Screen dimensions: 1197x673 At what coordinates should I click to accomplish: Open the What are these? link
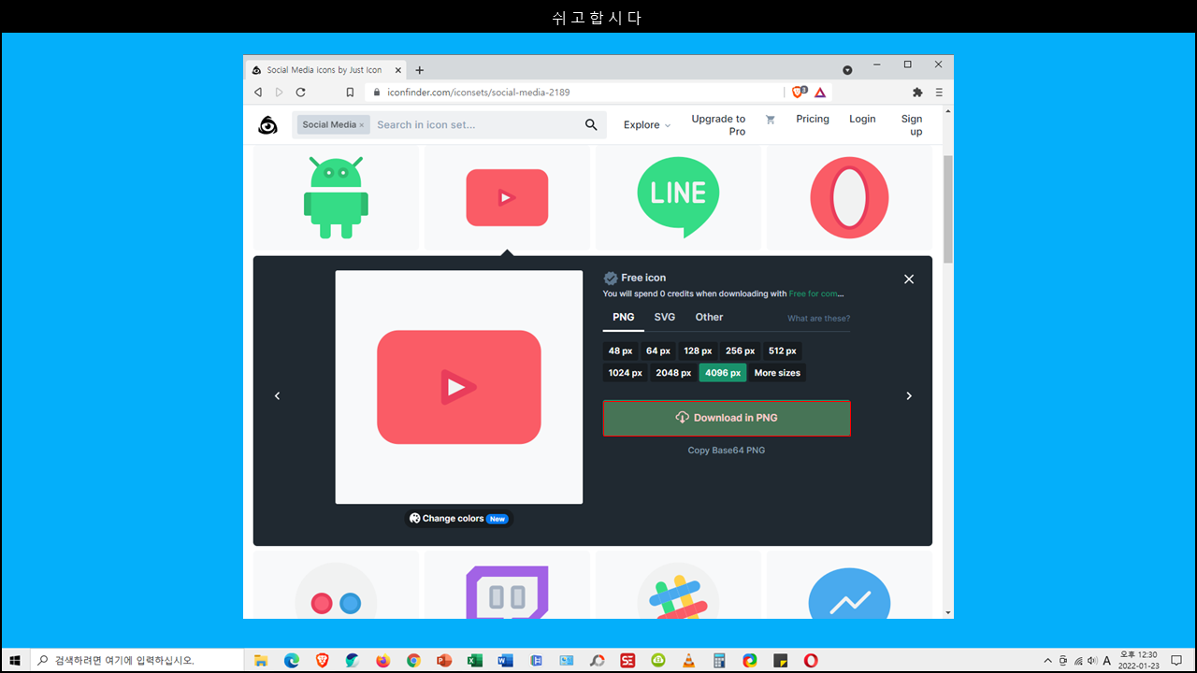coord(818,319)
